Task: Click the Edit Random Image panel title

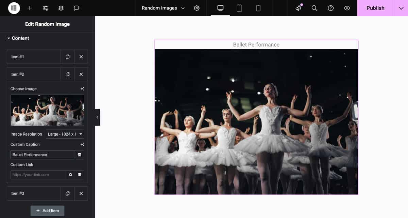Action: coord(47,24)
